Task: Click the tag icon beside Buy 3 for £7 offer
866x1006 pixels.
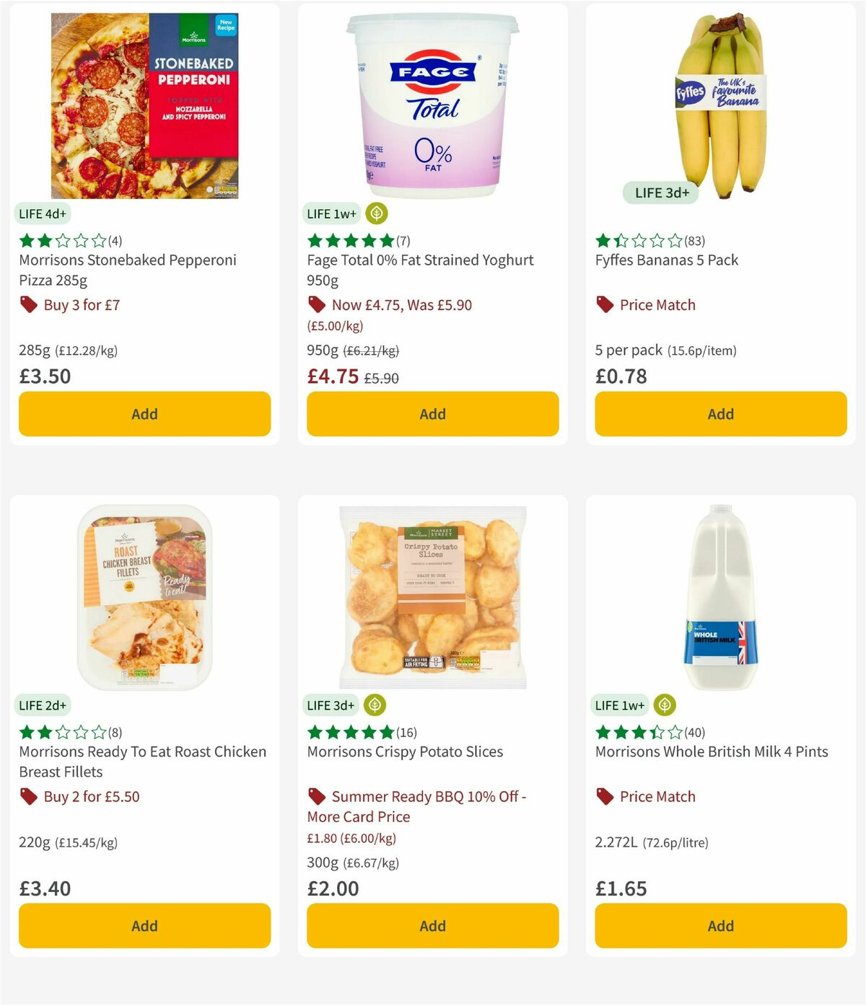Action: [29, 304]
